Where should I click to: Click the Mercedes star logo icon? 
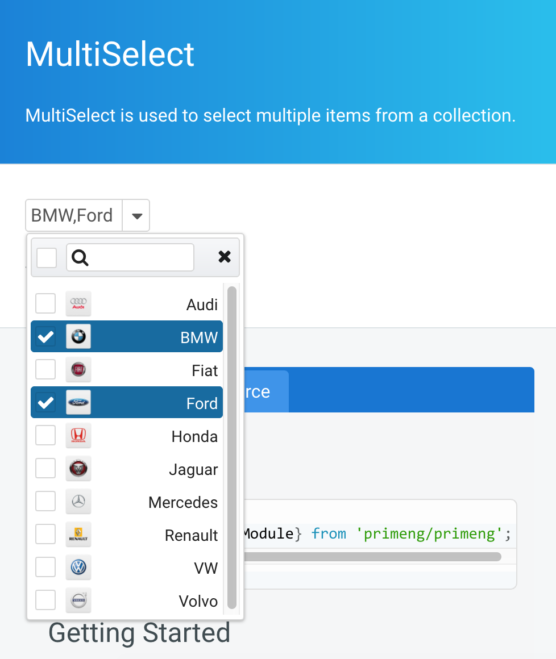[78, 501]
